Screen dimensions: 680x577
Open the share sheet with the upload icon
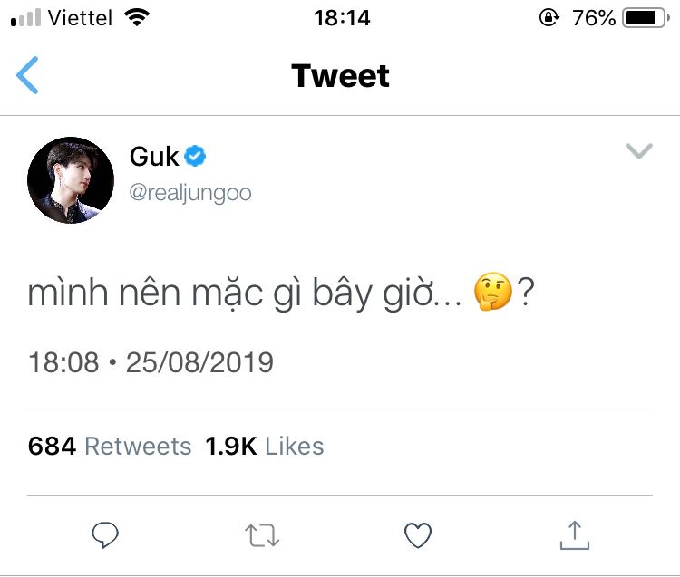point(574,534)
